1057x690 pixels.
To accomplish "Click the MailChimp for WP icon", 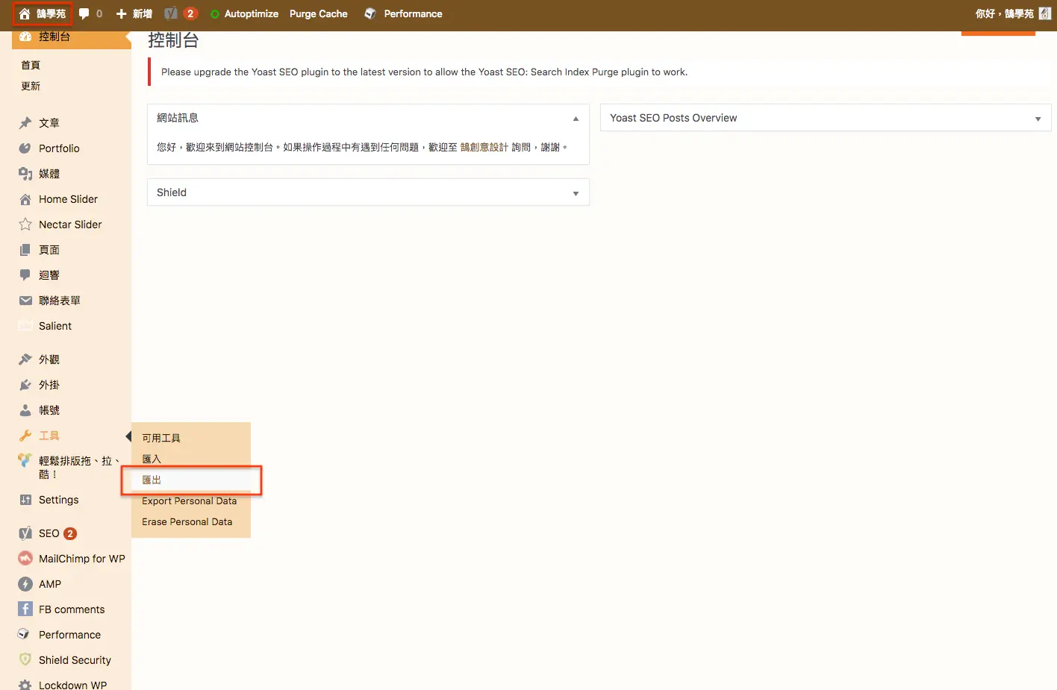I will click(x=25, y=559).
